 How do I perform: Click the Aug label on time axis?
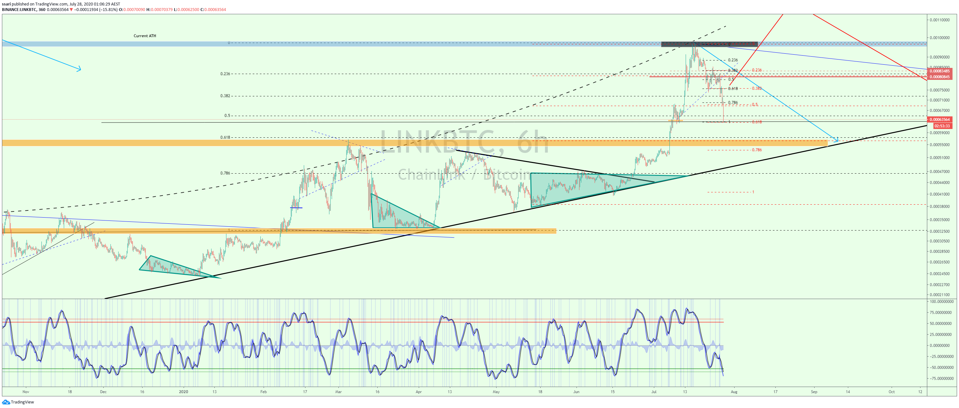(x=734, y=392)
